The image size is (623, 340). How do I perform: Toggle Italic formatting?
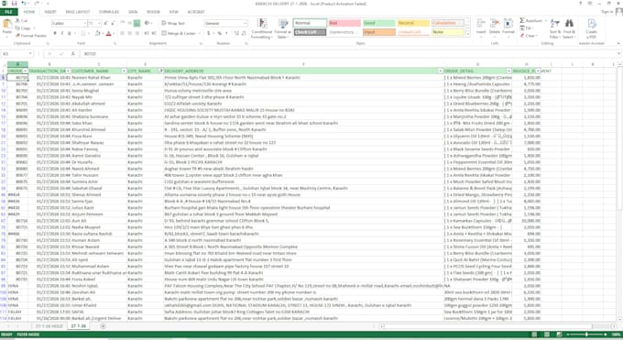click(x=62, y=33)
